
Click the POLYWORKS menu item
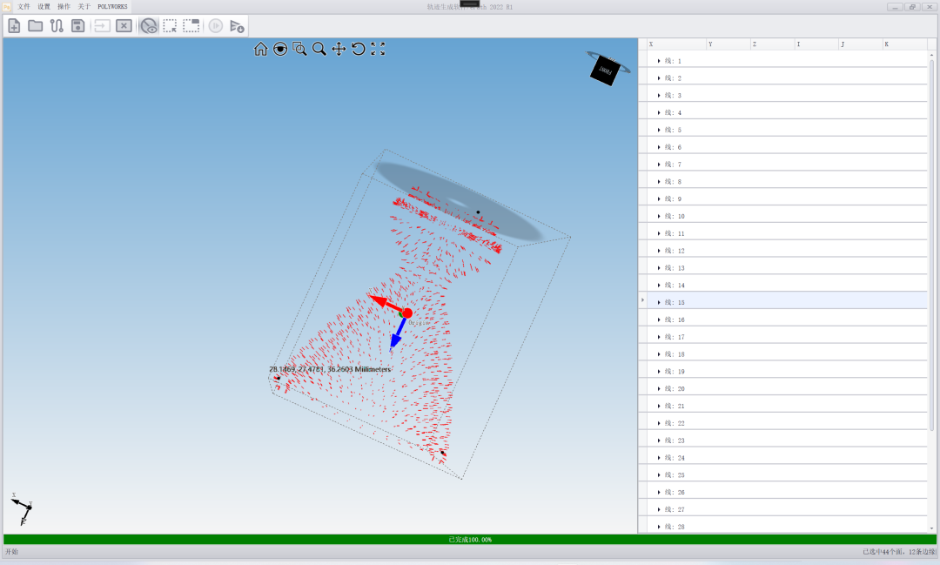point(112,6)
